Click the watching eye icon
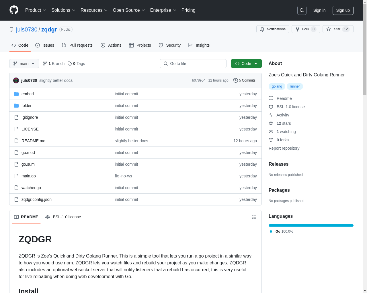Image resolution: width=367 pixels, height=293 pixels. [x=271, y=132]
